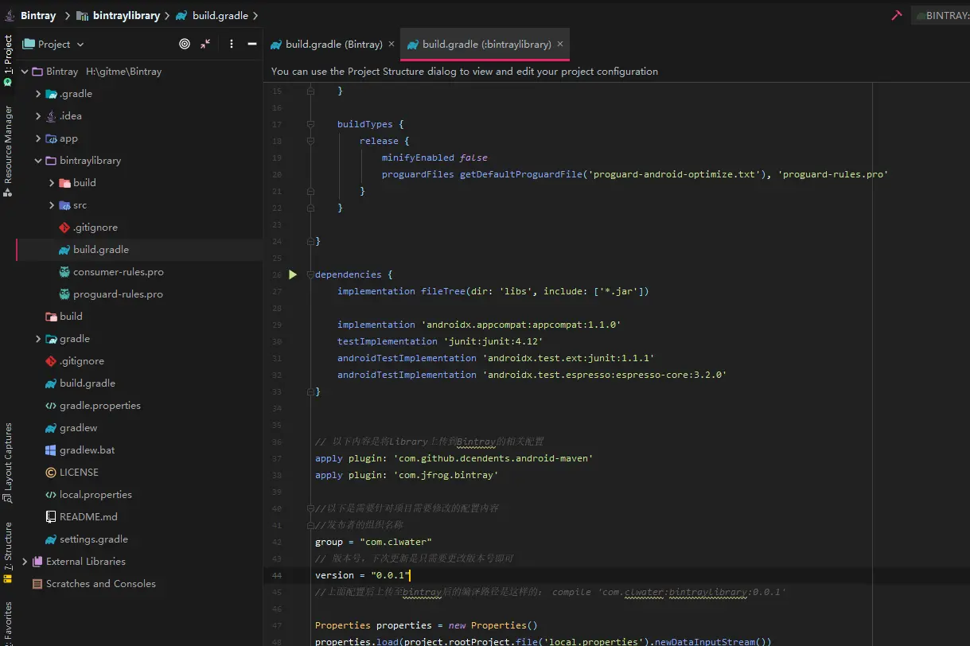Select opened file with the target icon
The width and height of the screenshot is (970, 646).
185,44
